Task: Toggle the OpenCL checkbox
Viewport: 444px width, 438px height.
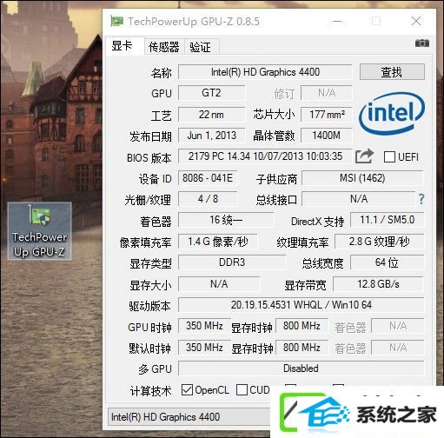Action: click(187, 389)
